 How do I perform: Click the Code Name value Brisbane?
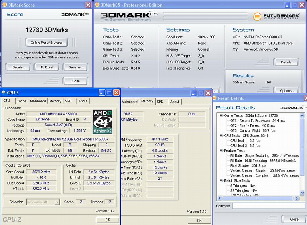pos(43,119)
